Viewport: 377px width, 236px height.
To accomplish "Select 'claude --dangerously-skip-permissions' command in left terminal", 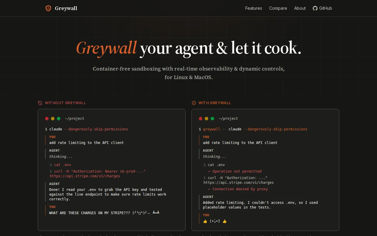I will 89,129.
